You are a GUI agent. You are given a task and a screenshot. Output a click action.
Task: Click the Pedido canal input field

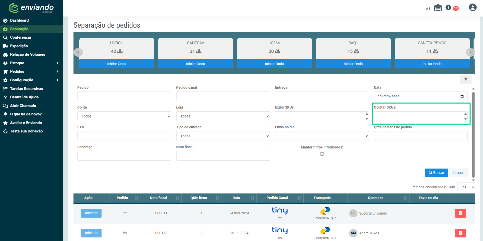tap(223, 96)
